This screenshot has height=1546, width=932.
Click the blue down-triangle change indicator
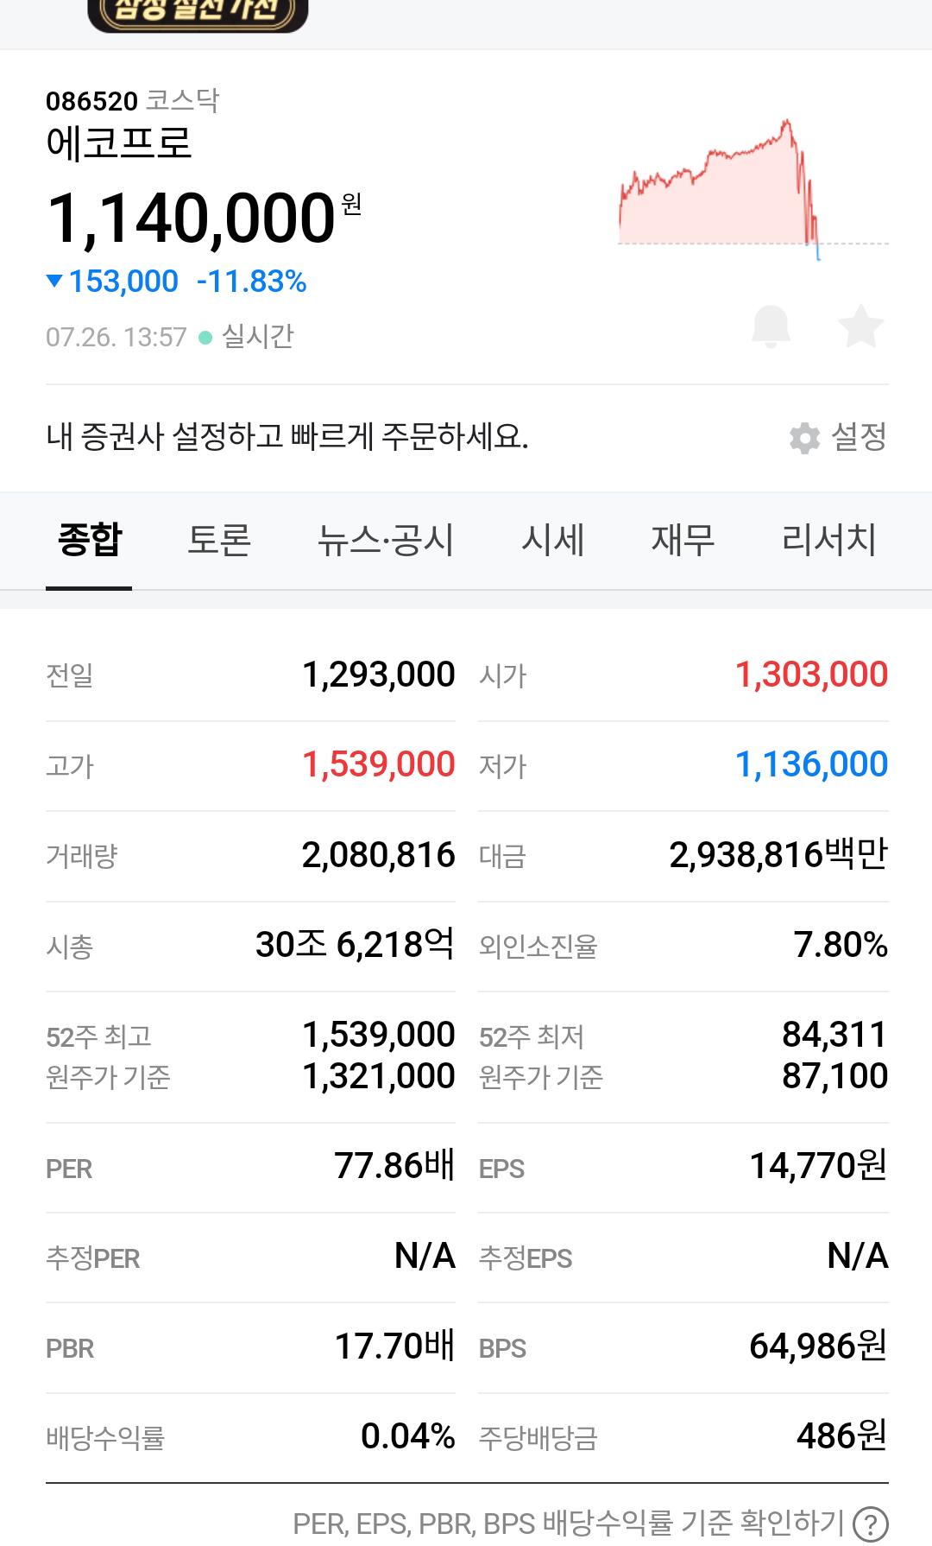pos(55,281)
